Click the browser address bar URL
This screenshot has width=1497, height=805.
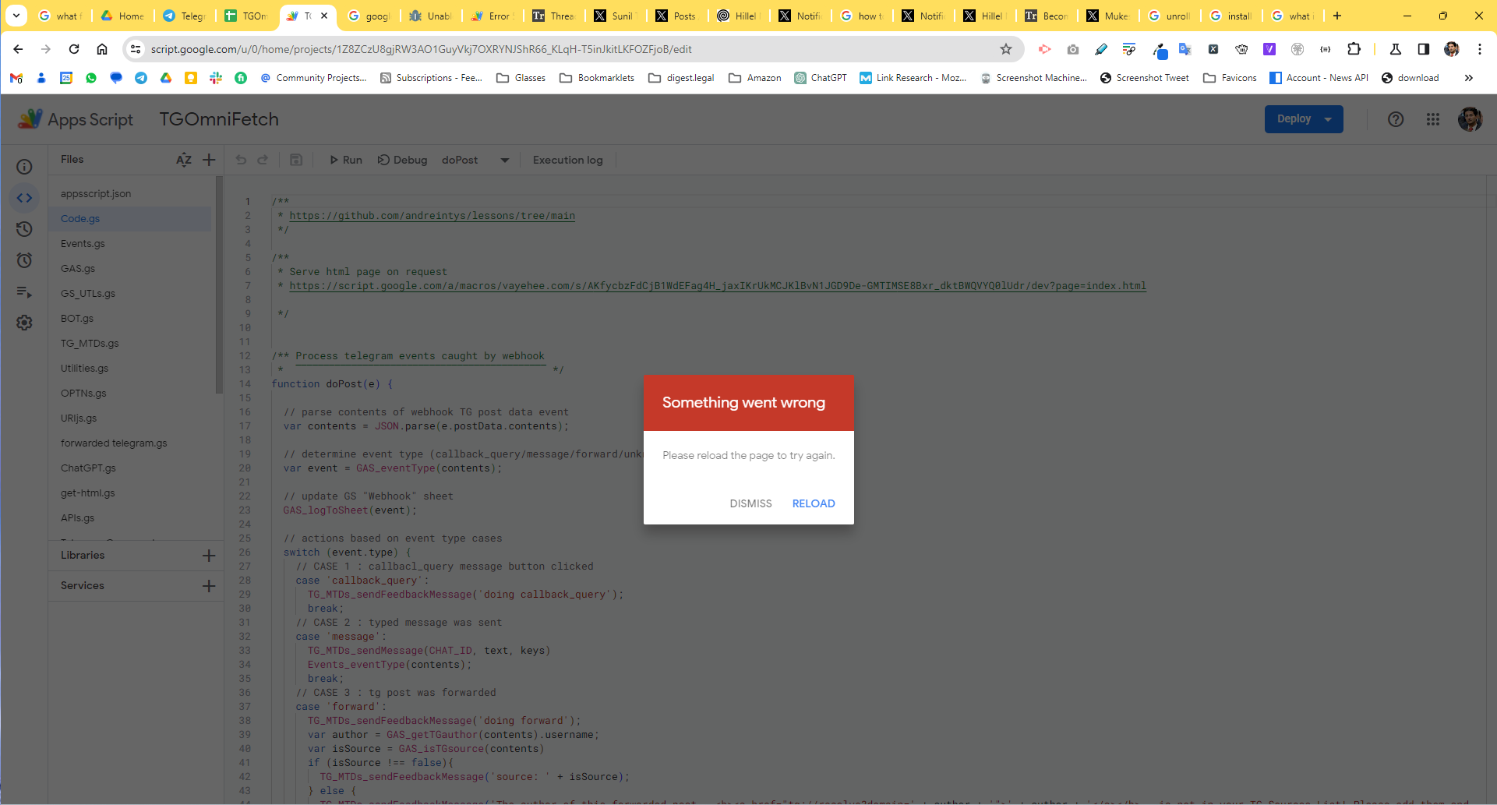coord(545,49)
